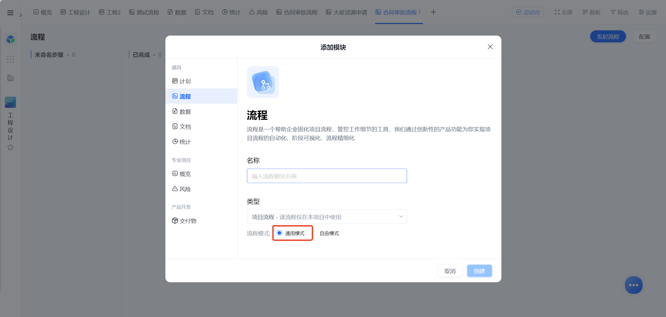
Task: Click 创建 to create the module
Action: (x=479, y=271)
